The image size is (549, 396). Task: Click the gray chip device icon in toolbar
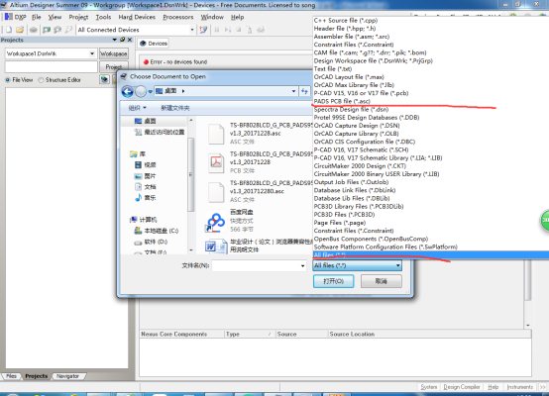[34, 30]
